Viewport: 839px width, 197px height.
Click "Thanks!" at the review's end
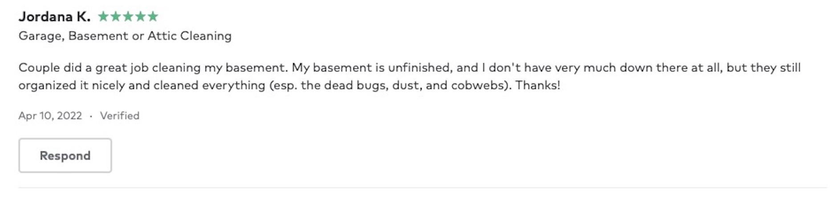[538, 85]
